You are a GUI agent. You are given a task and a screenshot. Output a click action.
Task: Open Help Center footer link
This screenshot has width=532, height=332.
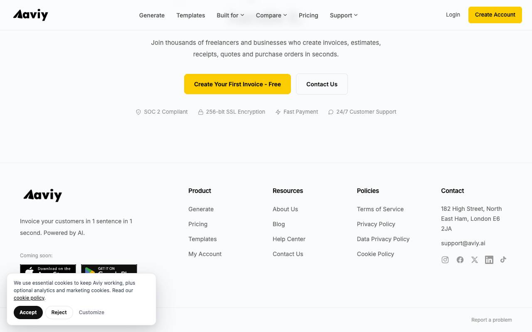click(x=289, y=239)
